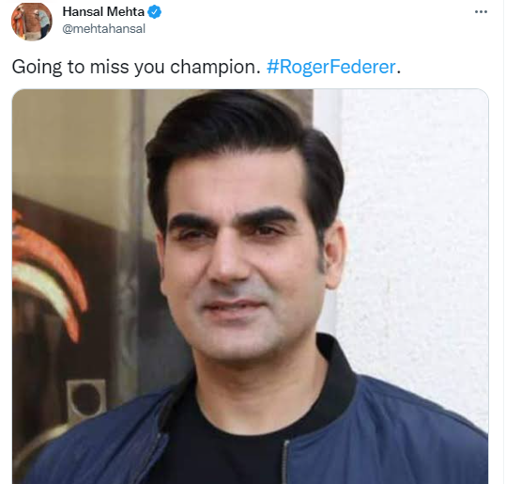View the author's circular profile picture
This screenshot has width=506, height=484.
coord(32,22)
